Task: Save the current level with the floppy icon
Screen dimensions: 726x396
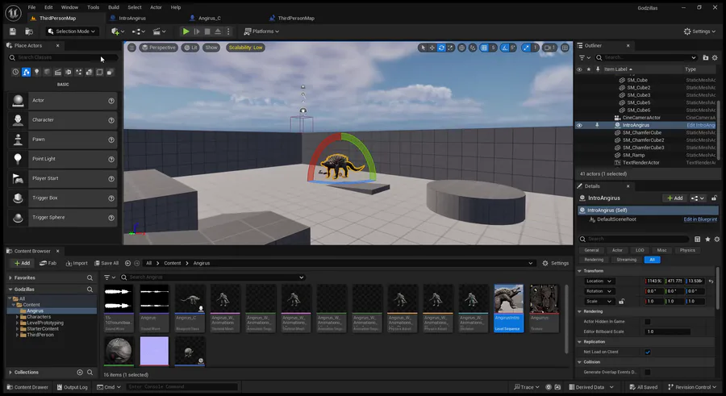Action: point(12,31)
